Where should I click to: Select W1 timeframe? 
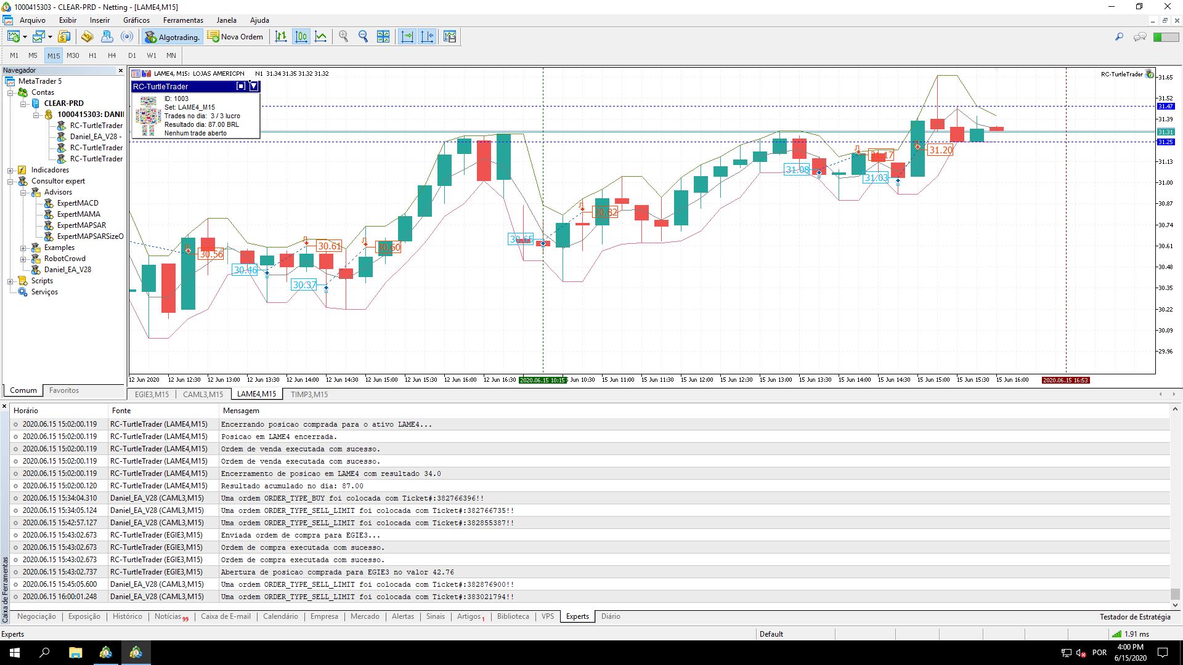pyautogui.click(x=152, y=55)
